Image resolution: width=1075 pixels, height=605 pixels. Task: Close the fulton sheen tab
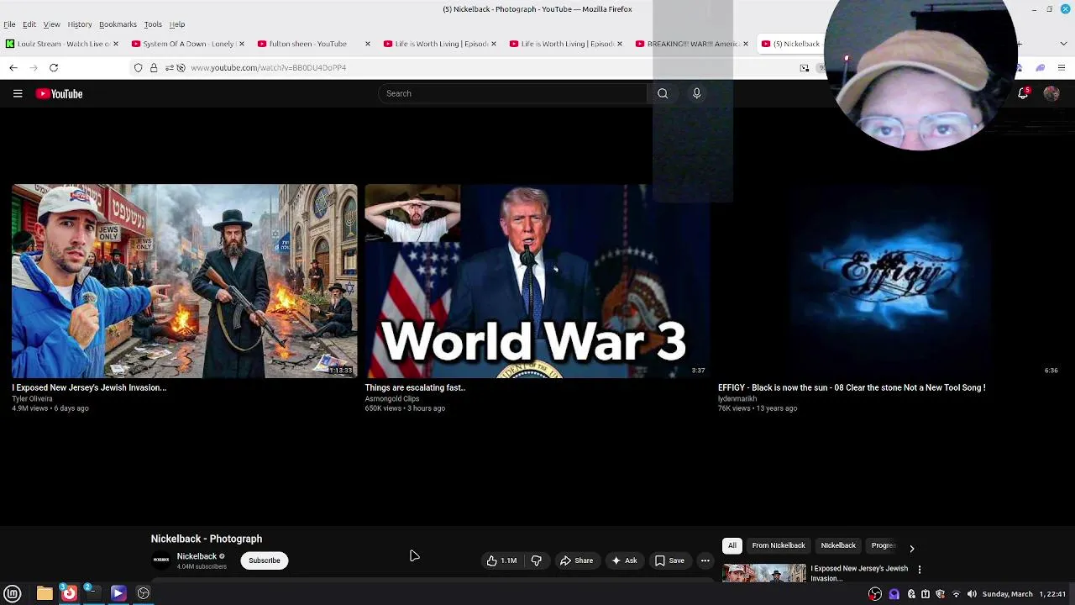[x=367, y=44]
